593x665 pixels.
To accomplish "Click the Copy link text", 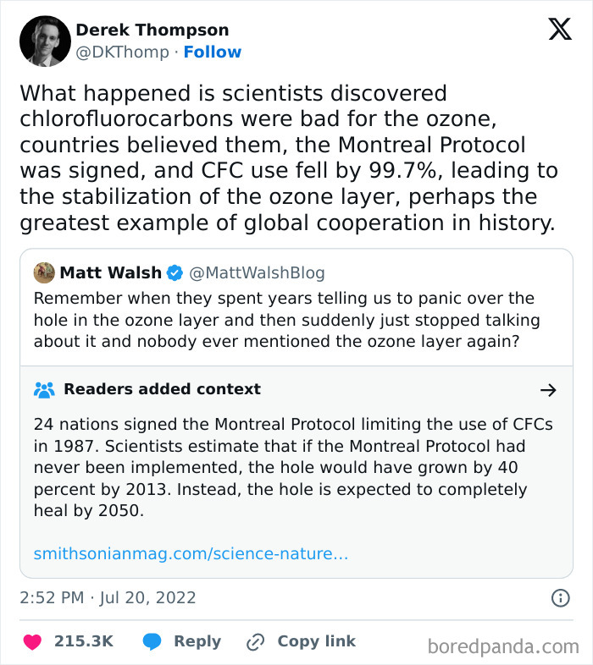I will coord(317,641).
